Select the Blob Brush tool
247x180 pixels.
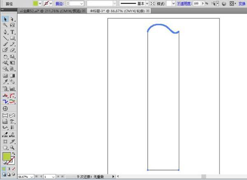5,50
